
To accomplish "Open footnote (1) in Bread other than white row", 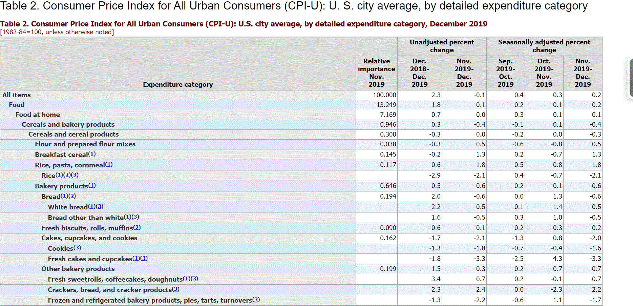I will tap(127, 217).
